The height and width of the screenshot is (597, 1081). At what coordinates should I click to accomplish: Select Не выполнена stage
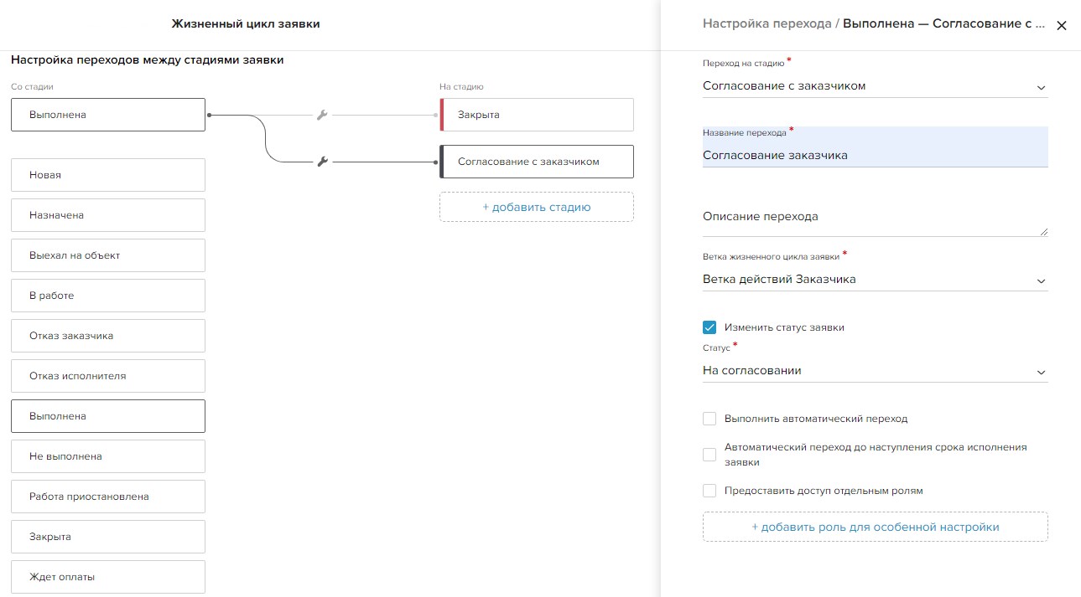pos(108,456)
